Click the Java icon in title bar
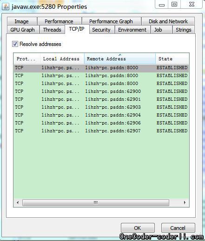Screen dimensions: 205x241 [6, 7]
